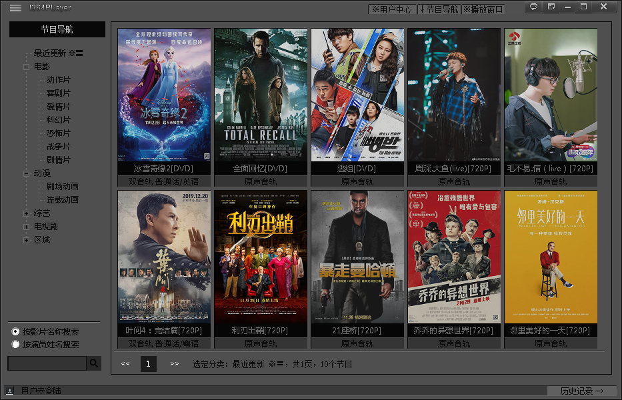Select search by actor name radio
Image resolution: width=622 pixels, height=400 pixels.
pyautogui.click(x=15, y=344)
